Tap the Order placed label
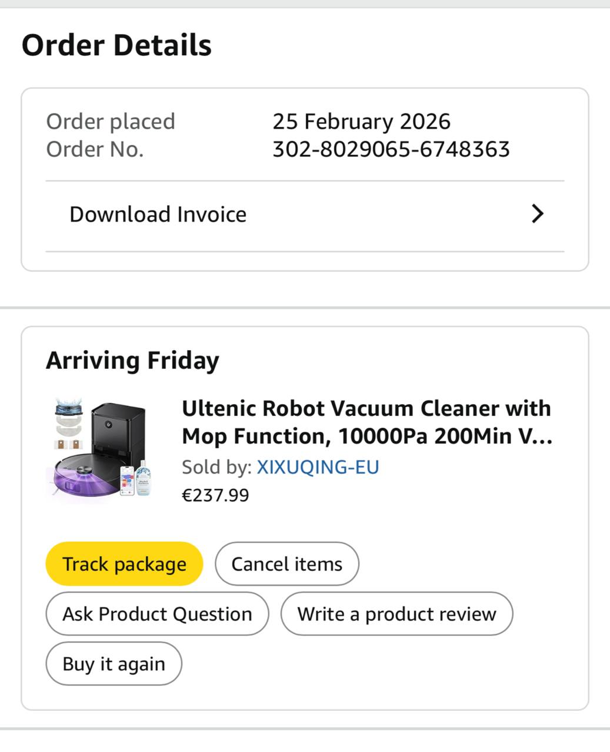 (111, 122)
